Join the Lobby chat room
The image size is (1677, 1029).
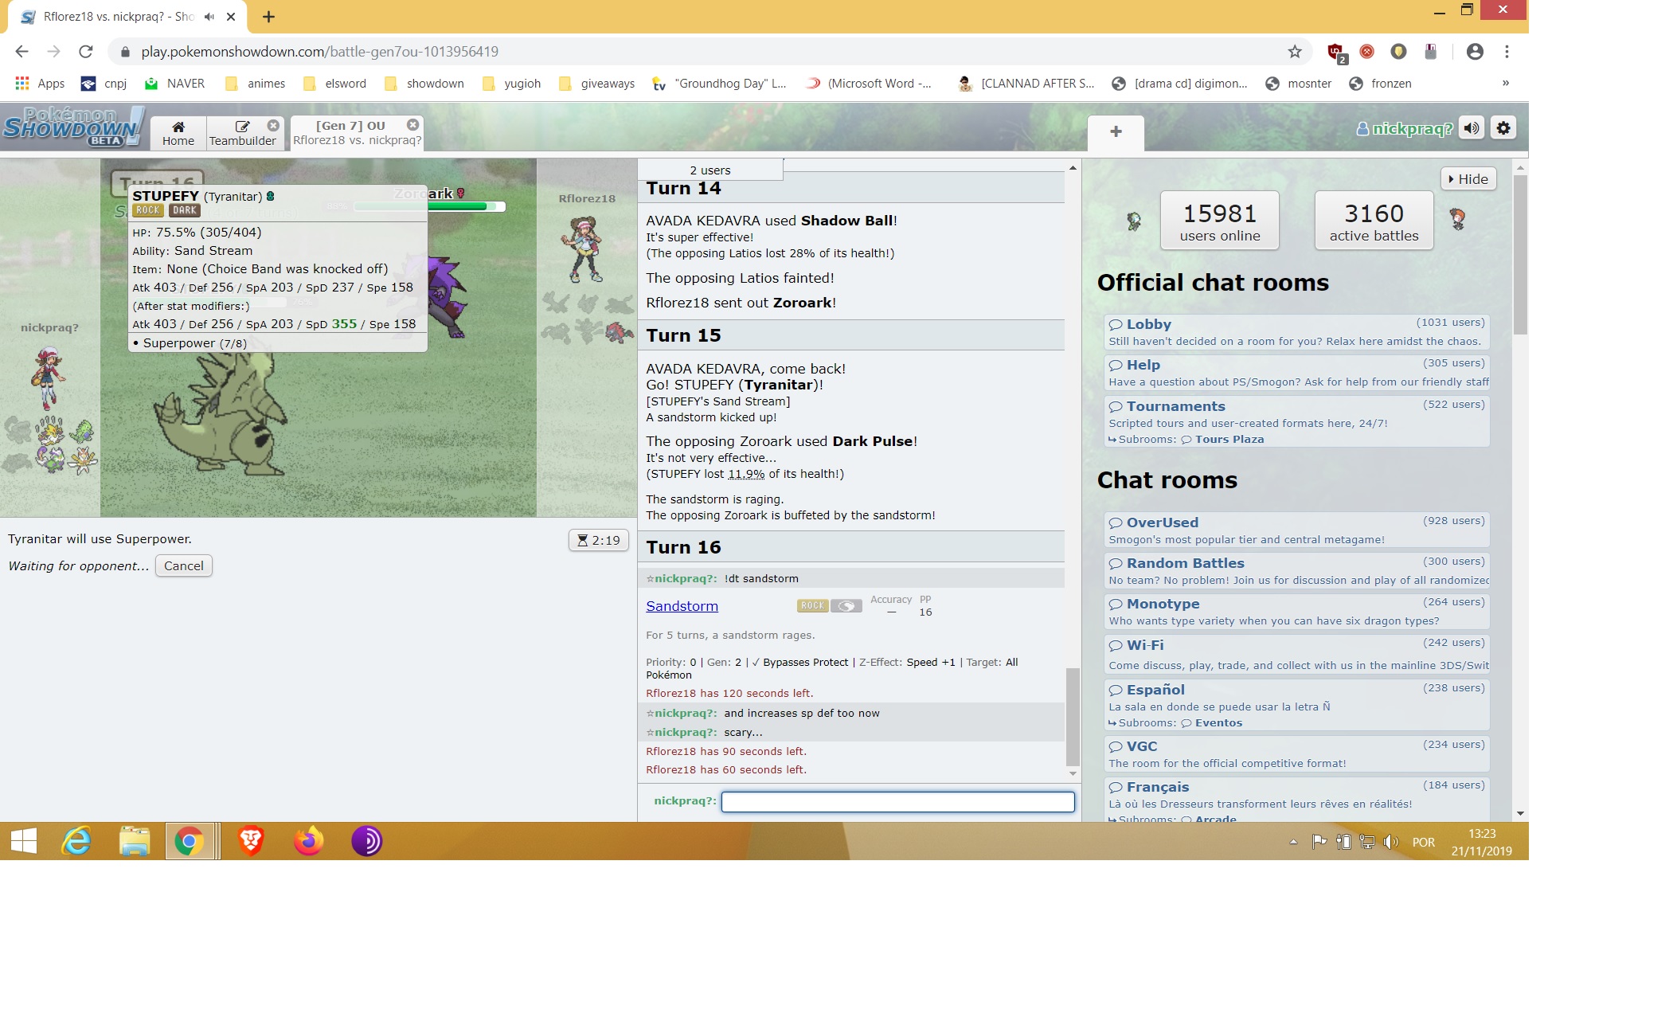click(1148, 324)
